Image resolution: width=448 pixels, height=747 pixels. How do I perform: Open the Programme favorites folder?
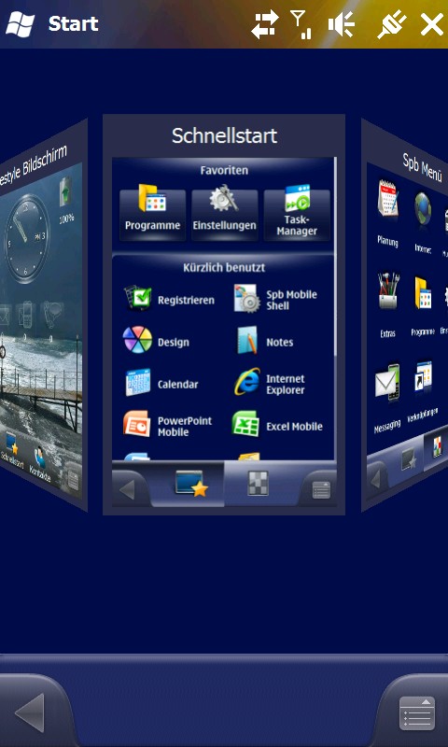click(152, 215)
